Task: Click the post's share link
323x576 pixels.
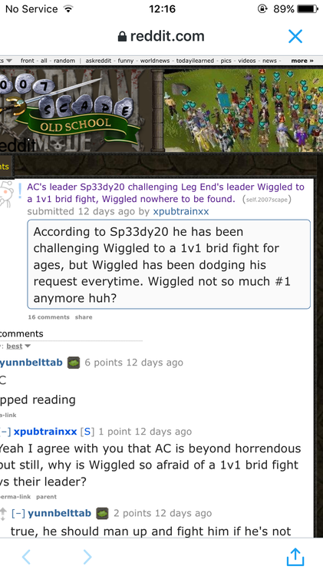Action: 84,317
